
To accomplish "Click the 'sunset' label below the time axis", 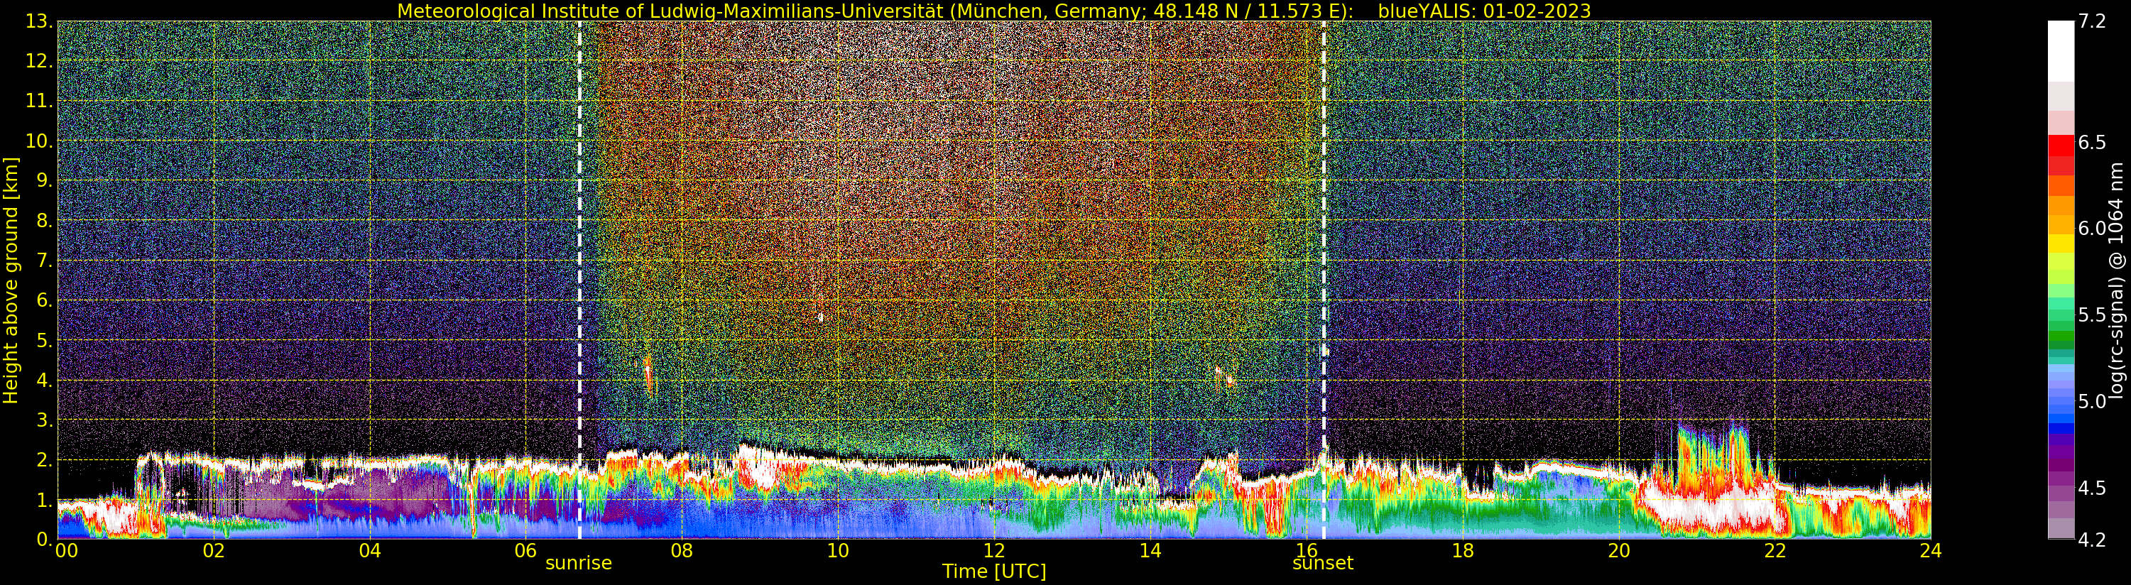I will click(x=1323, y=564).
